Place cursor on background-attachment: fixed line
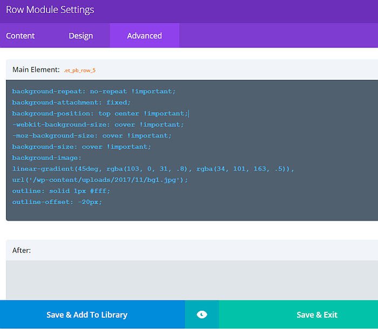The image size is (378, 329). (x=71, y=102)
